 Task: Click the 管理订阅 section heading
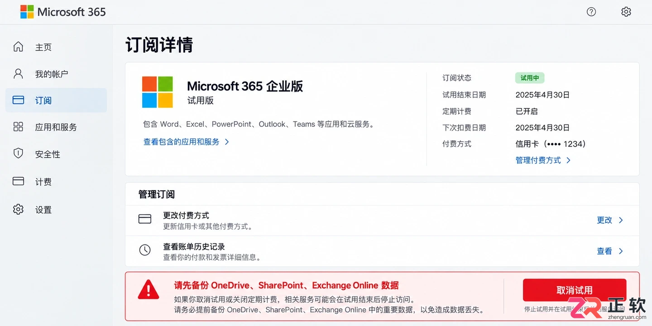157,194
